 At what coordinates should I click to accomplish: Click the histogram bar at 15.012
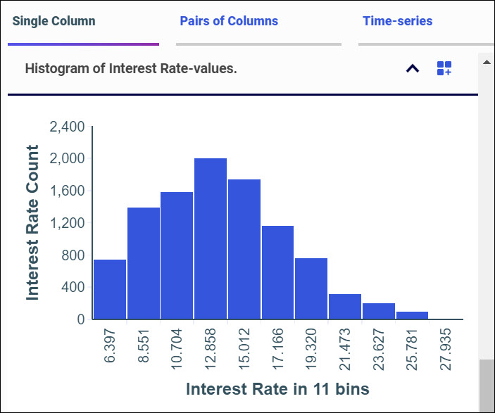(x=244, y=250)
